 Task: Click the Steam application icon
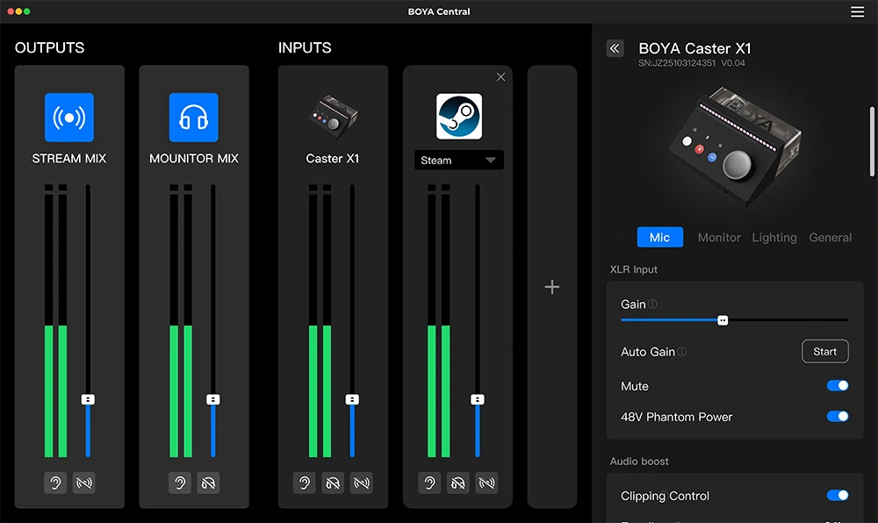[457, 114]
